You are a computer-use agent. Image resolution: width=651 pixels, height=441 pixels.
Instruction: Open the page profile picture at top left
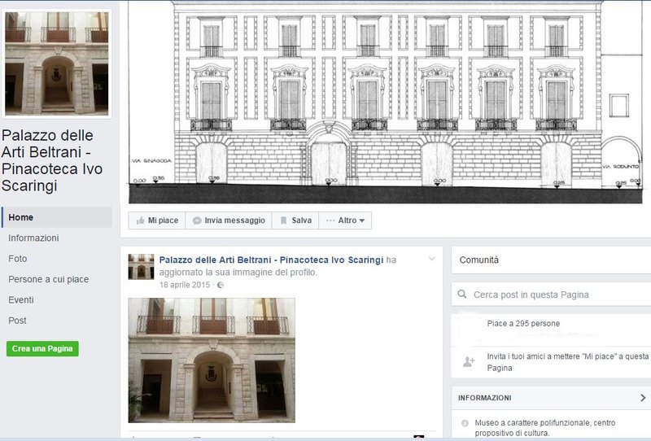coord(57,63)
